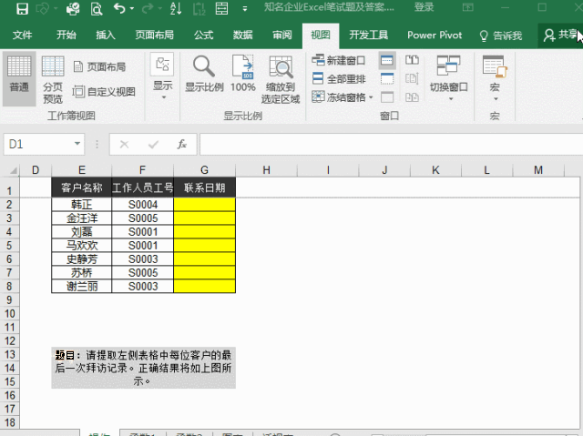
Task: Toggle the split window icon
Action: click(387, 60)
